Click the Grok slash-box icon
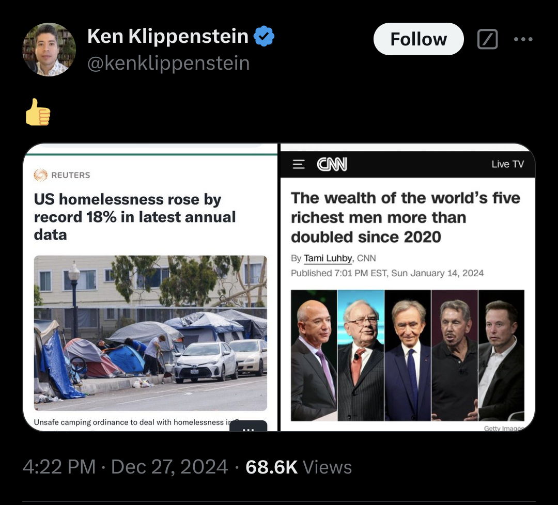The image size is (558, 505). point(487,39)
